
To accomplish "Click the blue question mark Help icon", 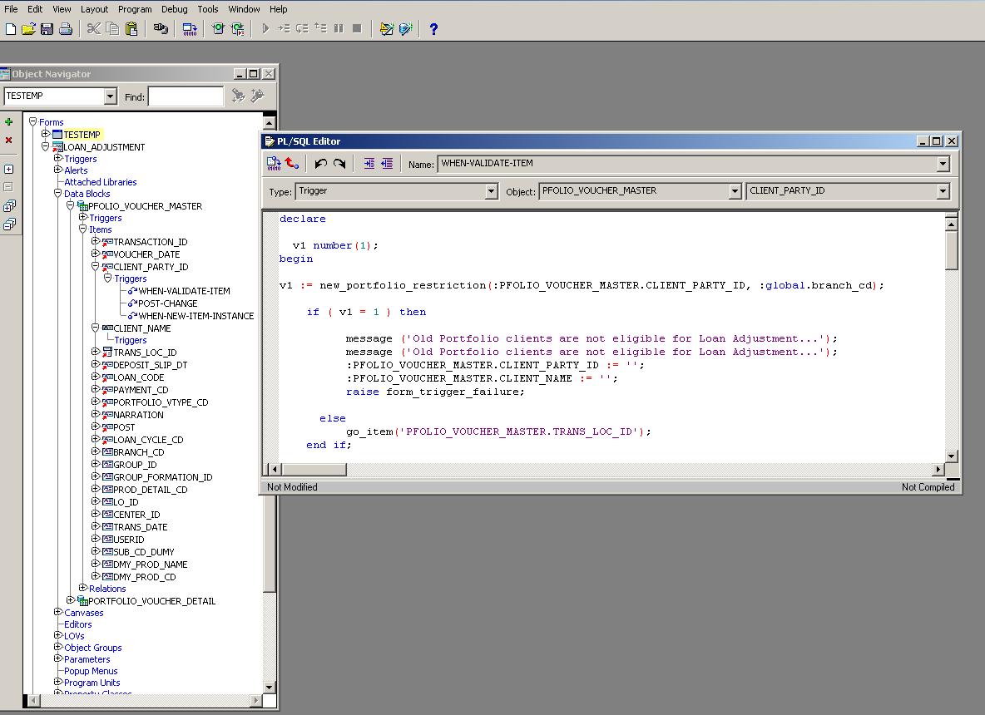I will 433,29.
